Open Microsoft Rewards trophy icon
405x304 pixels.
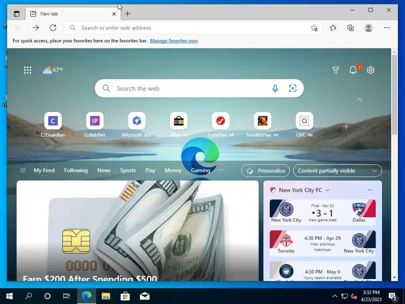[335, 70]
